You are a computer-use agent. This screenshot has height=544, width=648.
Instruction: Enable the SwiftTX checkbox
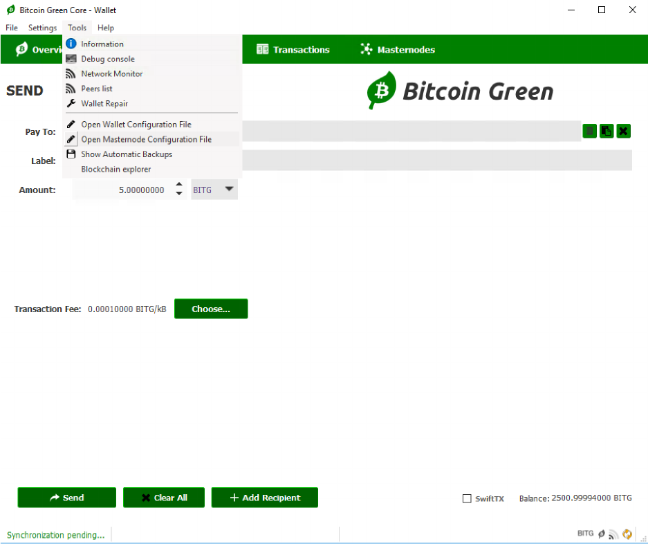tap(467, 498)
